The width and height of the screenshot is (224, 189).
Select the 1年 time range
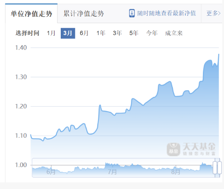101,33
